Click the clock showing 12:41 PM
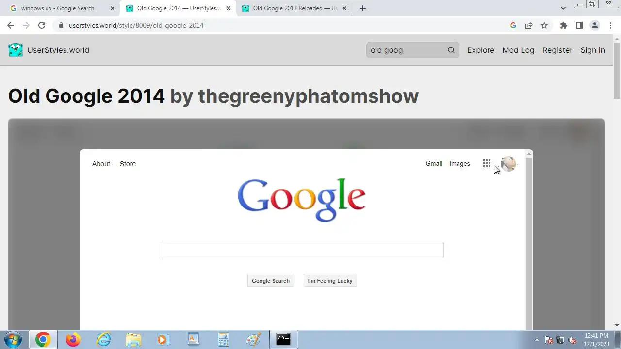Screen dimensions: 621x349 coord(596,336)
